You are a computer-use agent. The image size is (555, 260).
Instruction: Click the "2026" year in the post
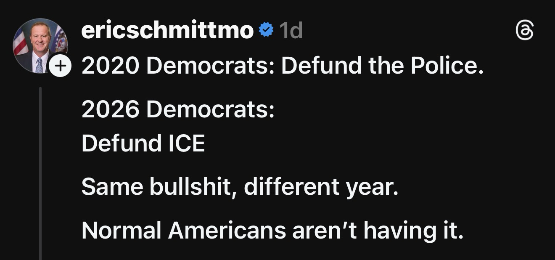point(110,110)
